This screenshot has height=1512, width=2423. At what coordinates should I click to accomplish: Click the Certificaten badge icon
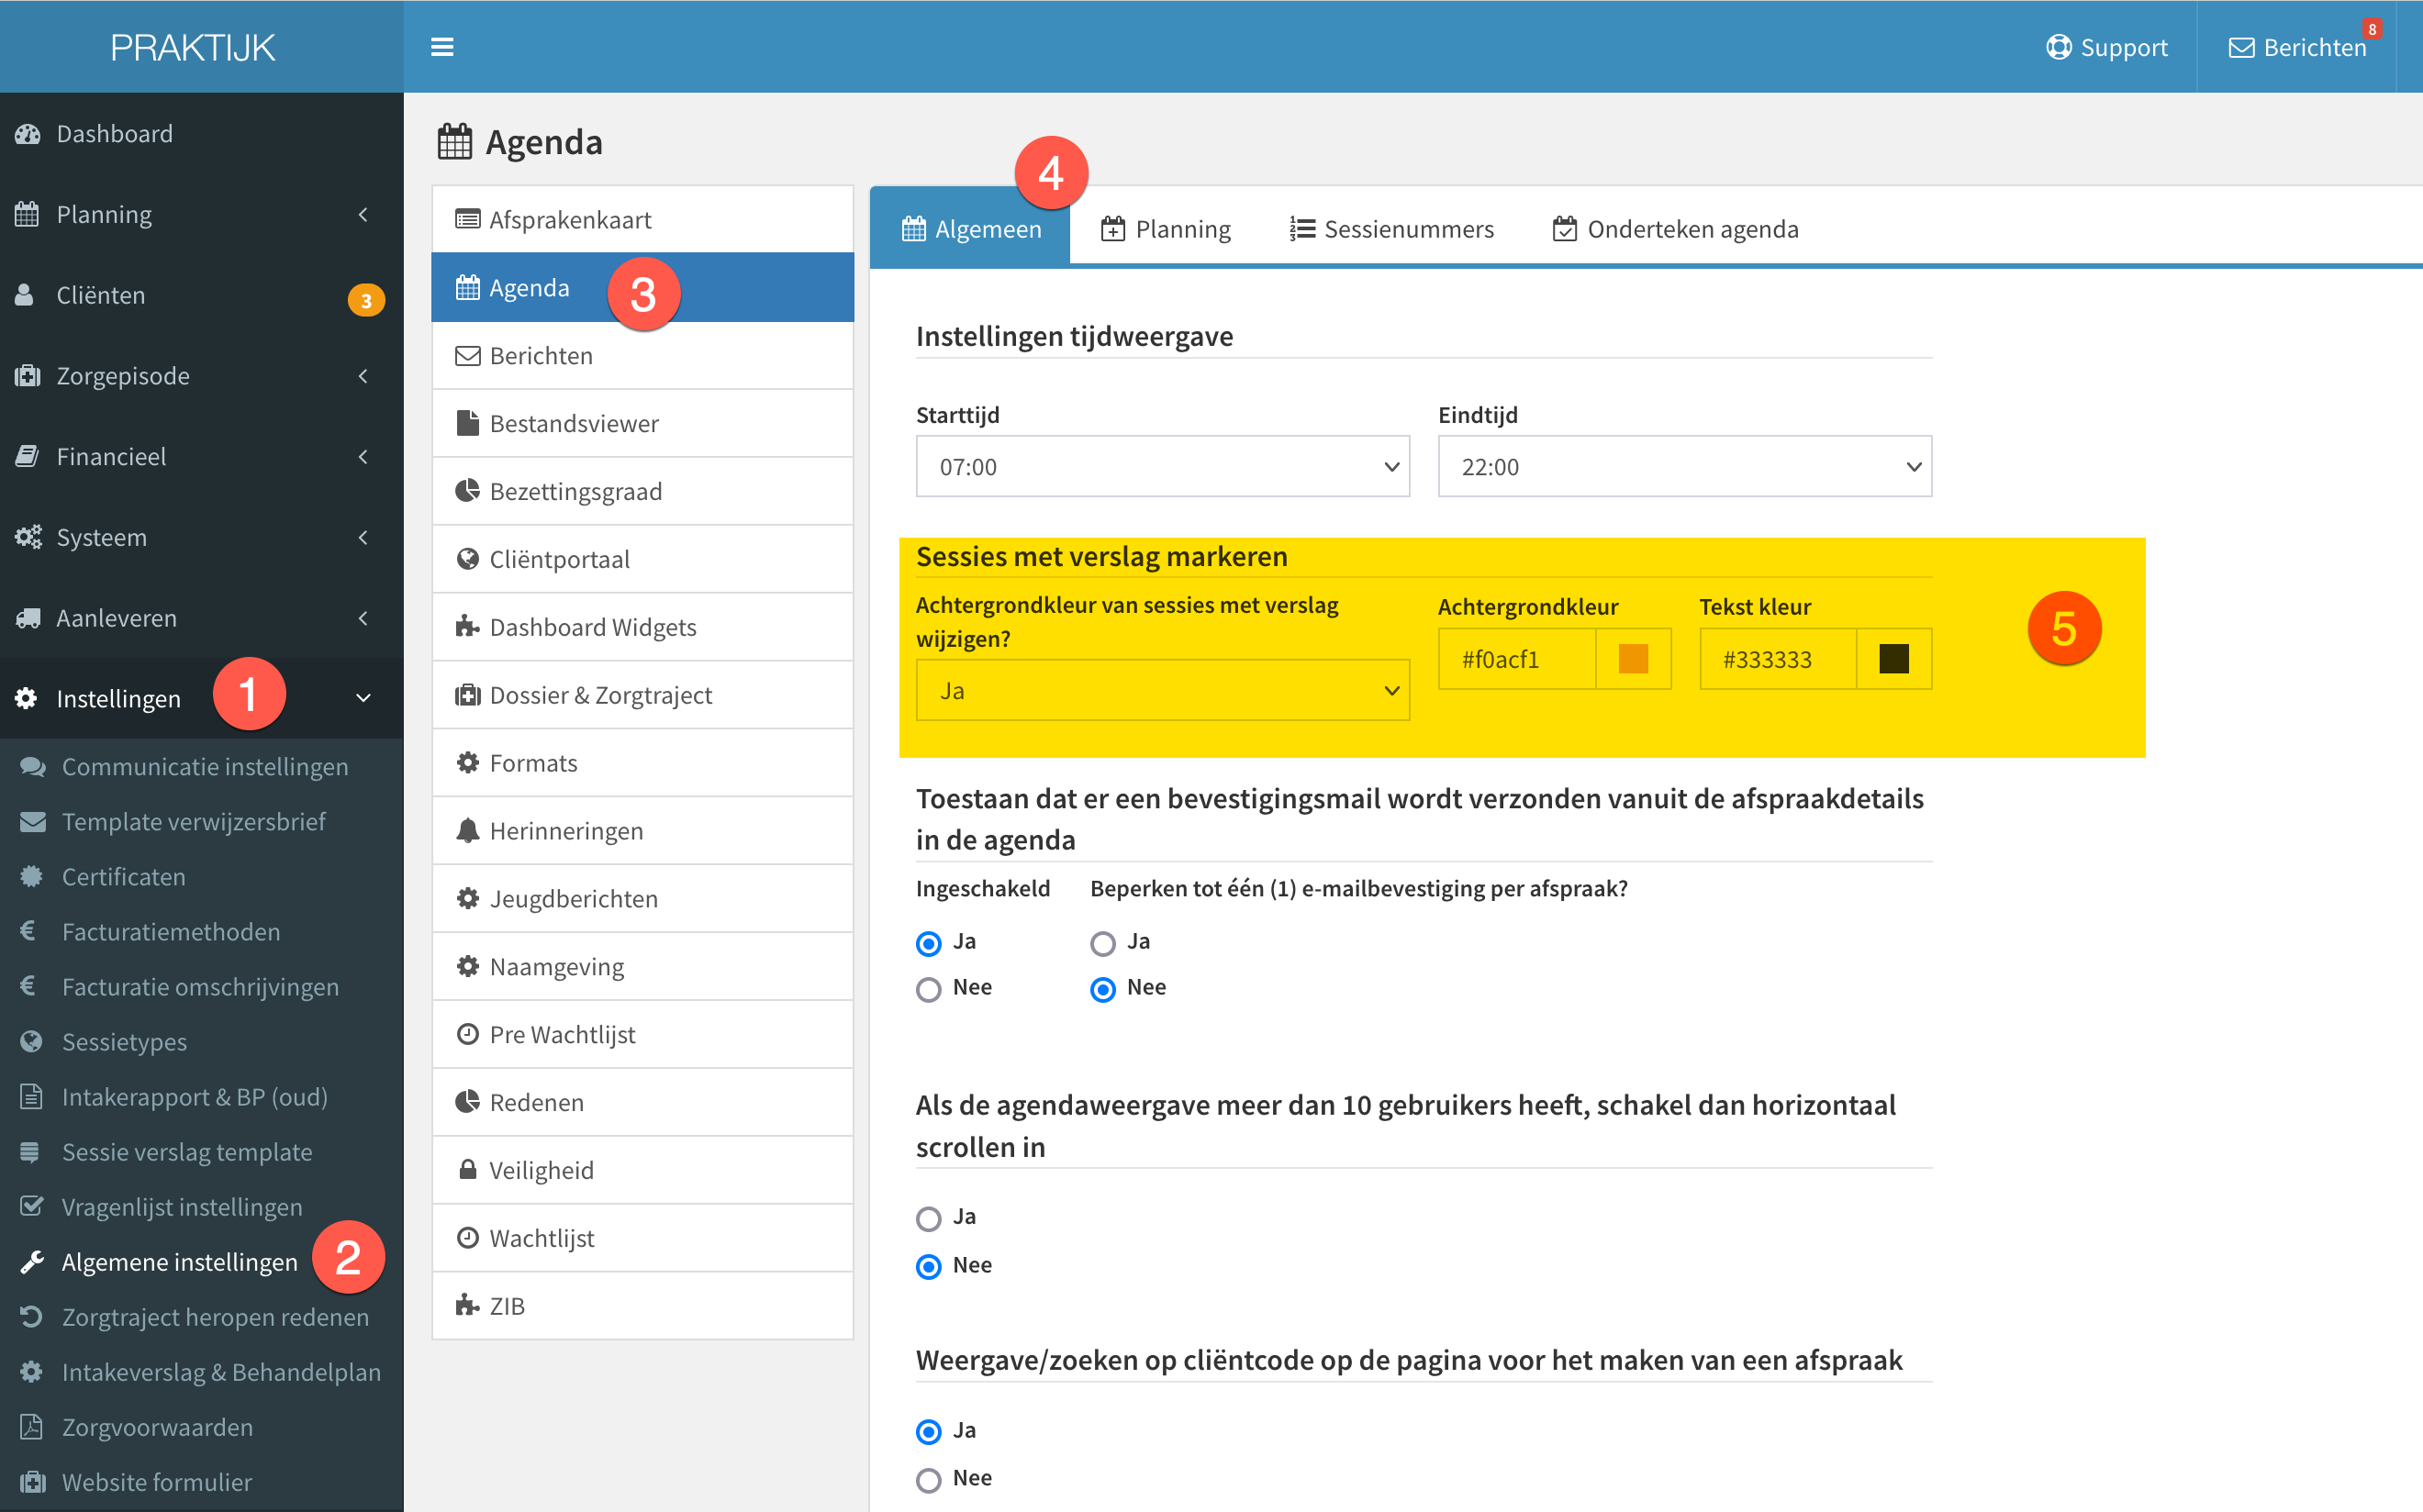coord(32,877)
